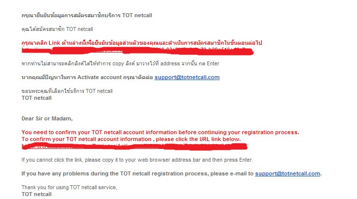Click the words 'press Enter' in English instruction
Screen dimensions: 357x199
coord(238,160)
